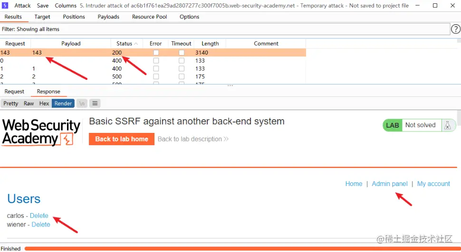This screenshot has height=252, width=461.
Task: Click the hamburger menu icon beside \n
Action: tap(95, 103)
